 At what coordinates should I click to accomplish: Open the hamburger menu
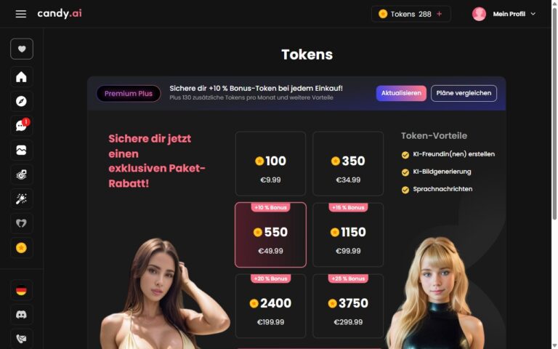pyautogui.click(x=20, y=14)
